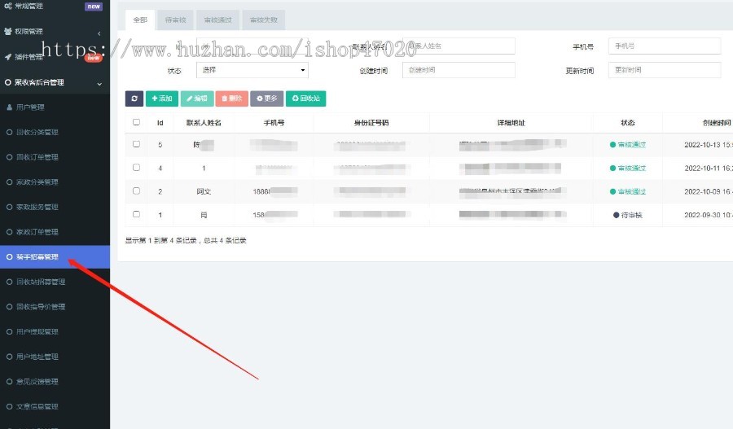Click 待审核 status in row Id 1
The width and height of the screenshot is (733, 429).
coord(628,215)
